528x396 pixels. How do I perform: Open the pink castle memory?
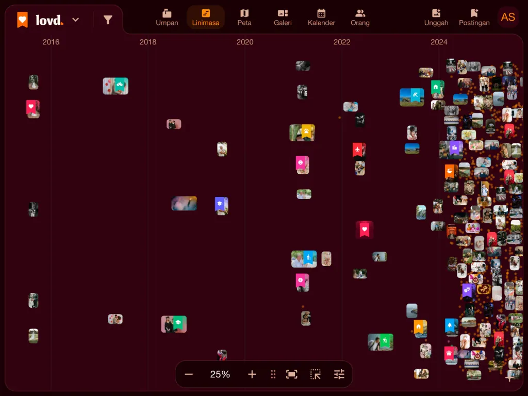tap(451, 355)
